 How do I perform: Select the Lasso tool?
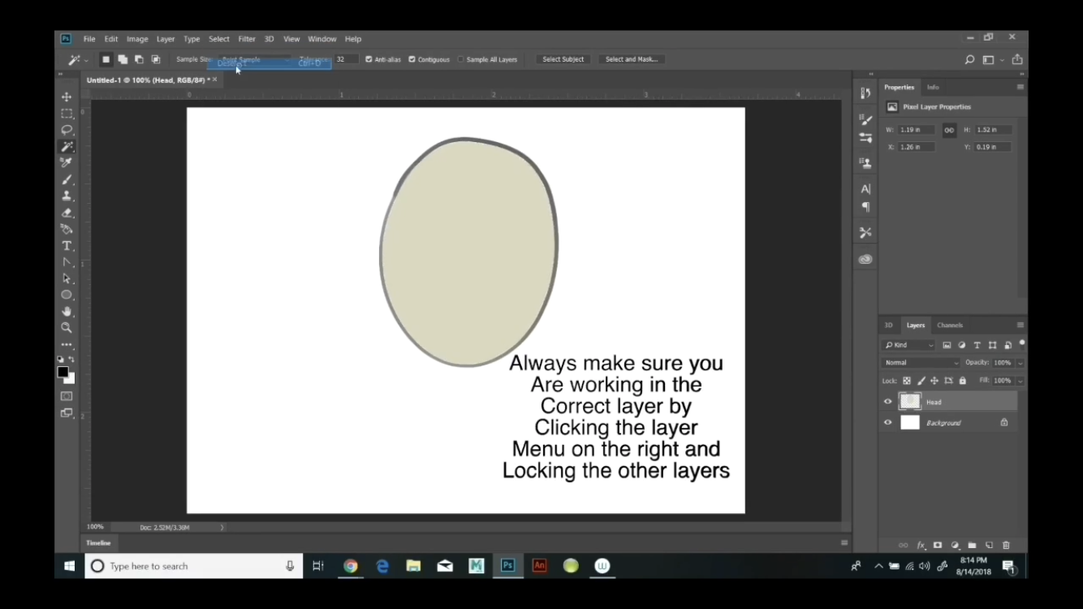click(67, 130)
